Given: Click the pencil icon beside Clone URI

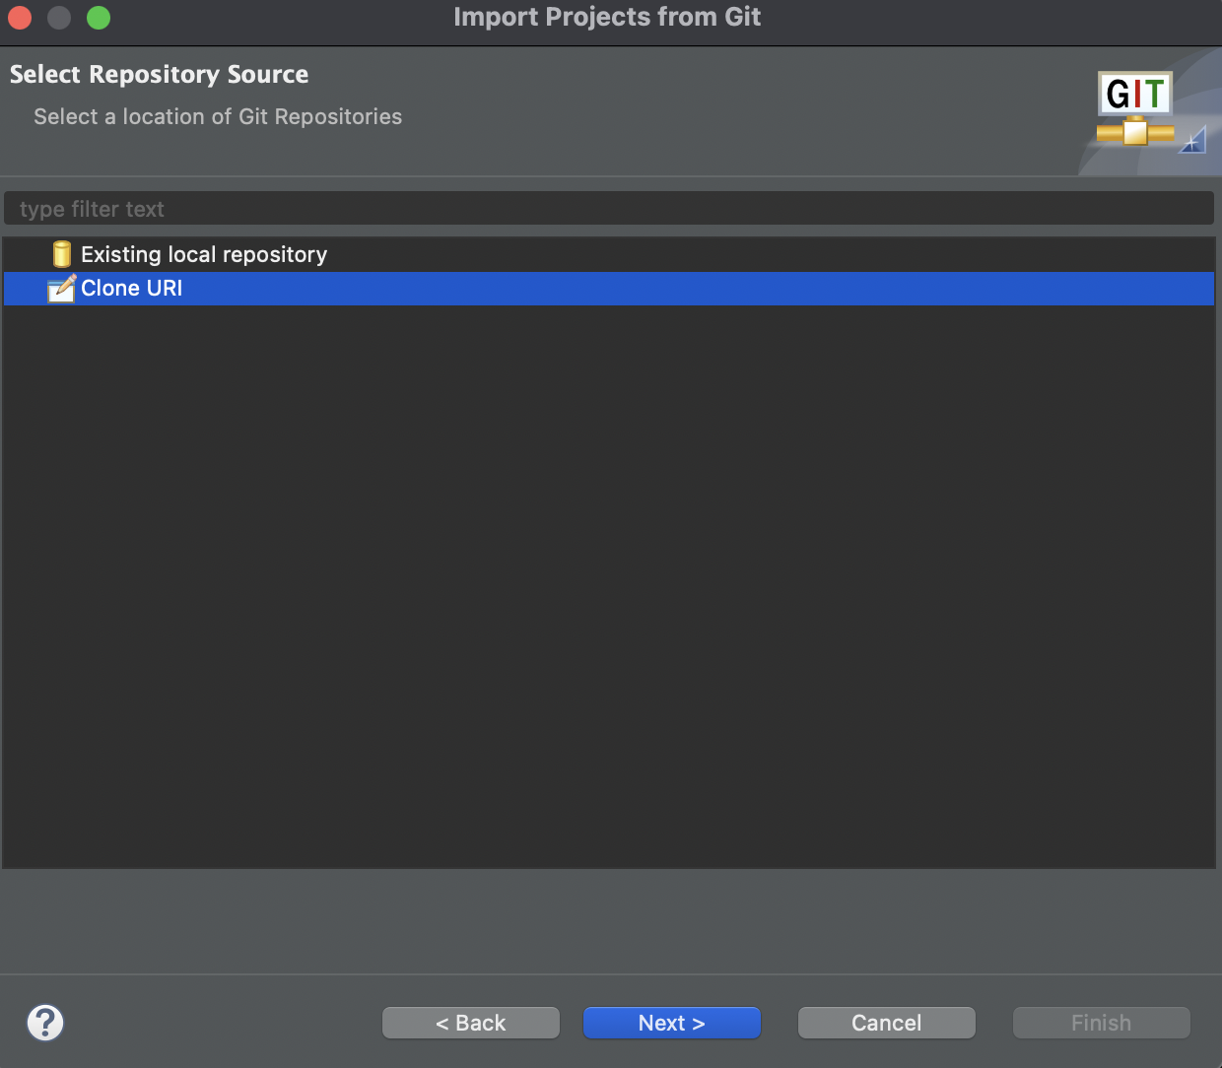Looking at the screenshot, I should coord(61,288).
